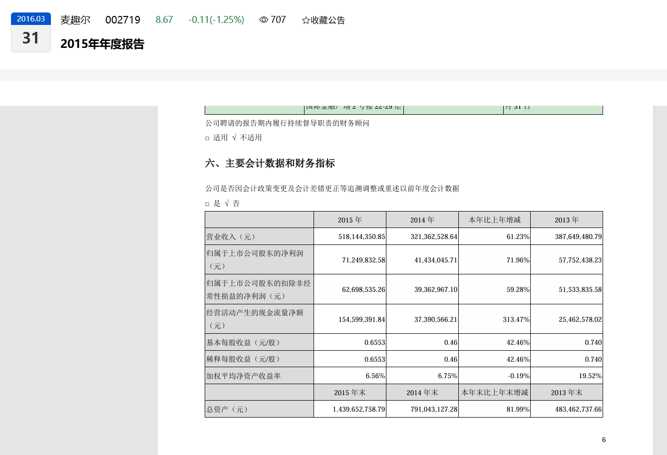Click the 2015 年末 column header
This screenshot has width=667, height=455.
pyautogui.click(x=350, y=392)
